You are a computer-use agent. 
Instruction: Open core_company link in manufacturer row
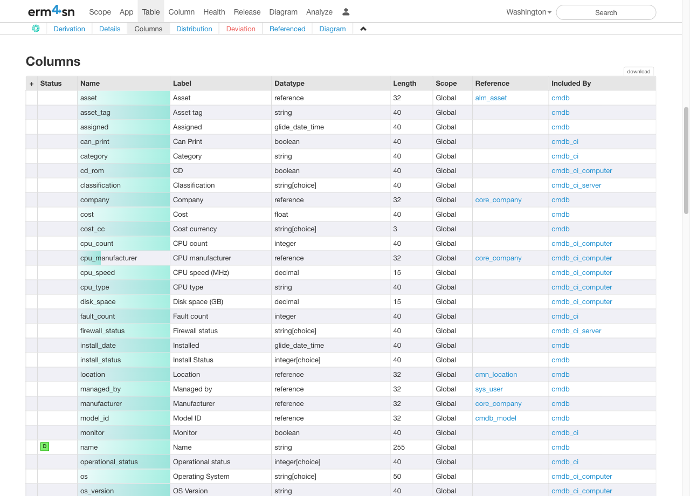499,403
